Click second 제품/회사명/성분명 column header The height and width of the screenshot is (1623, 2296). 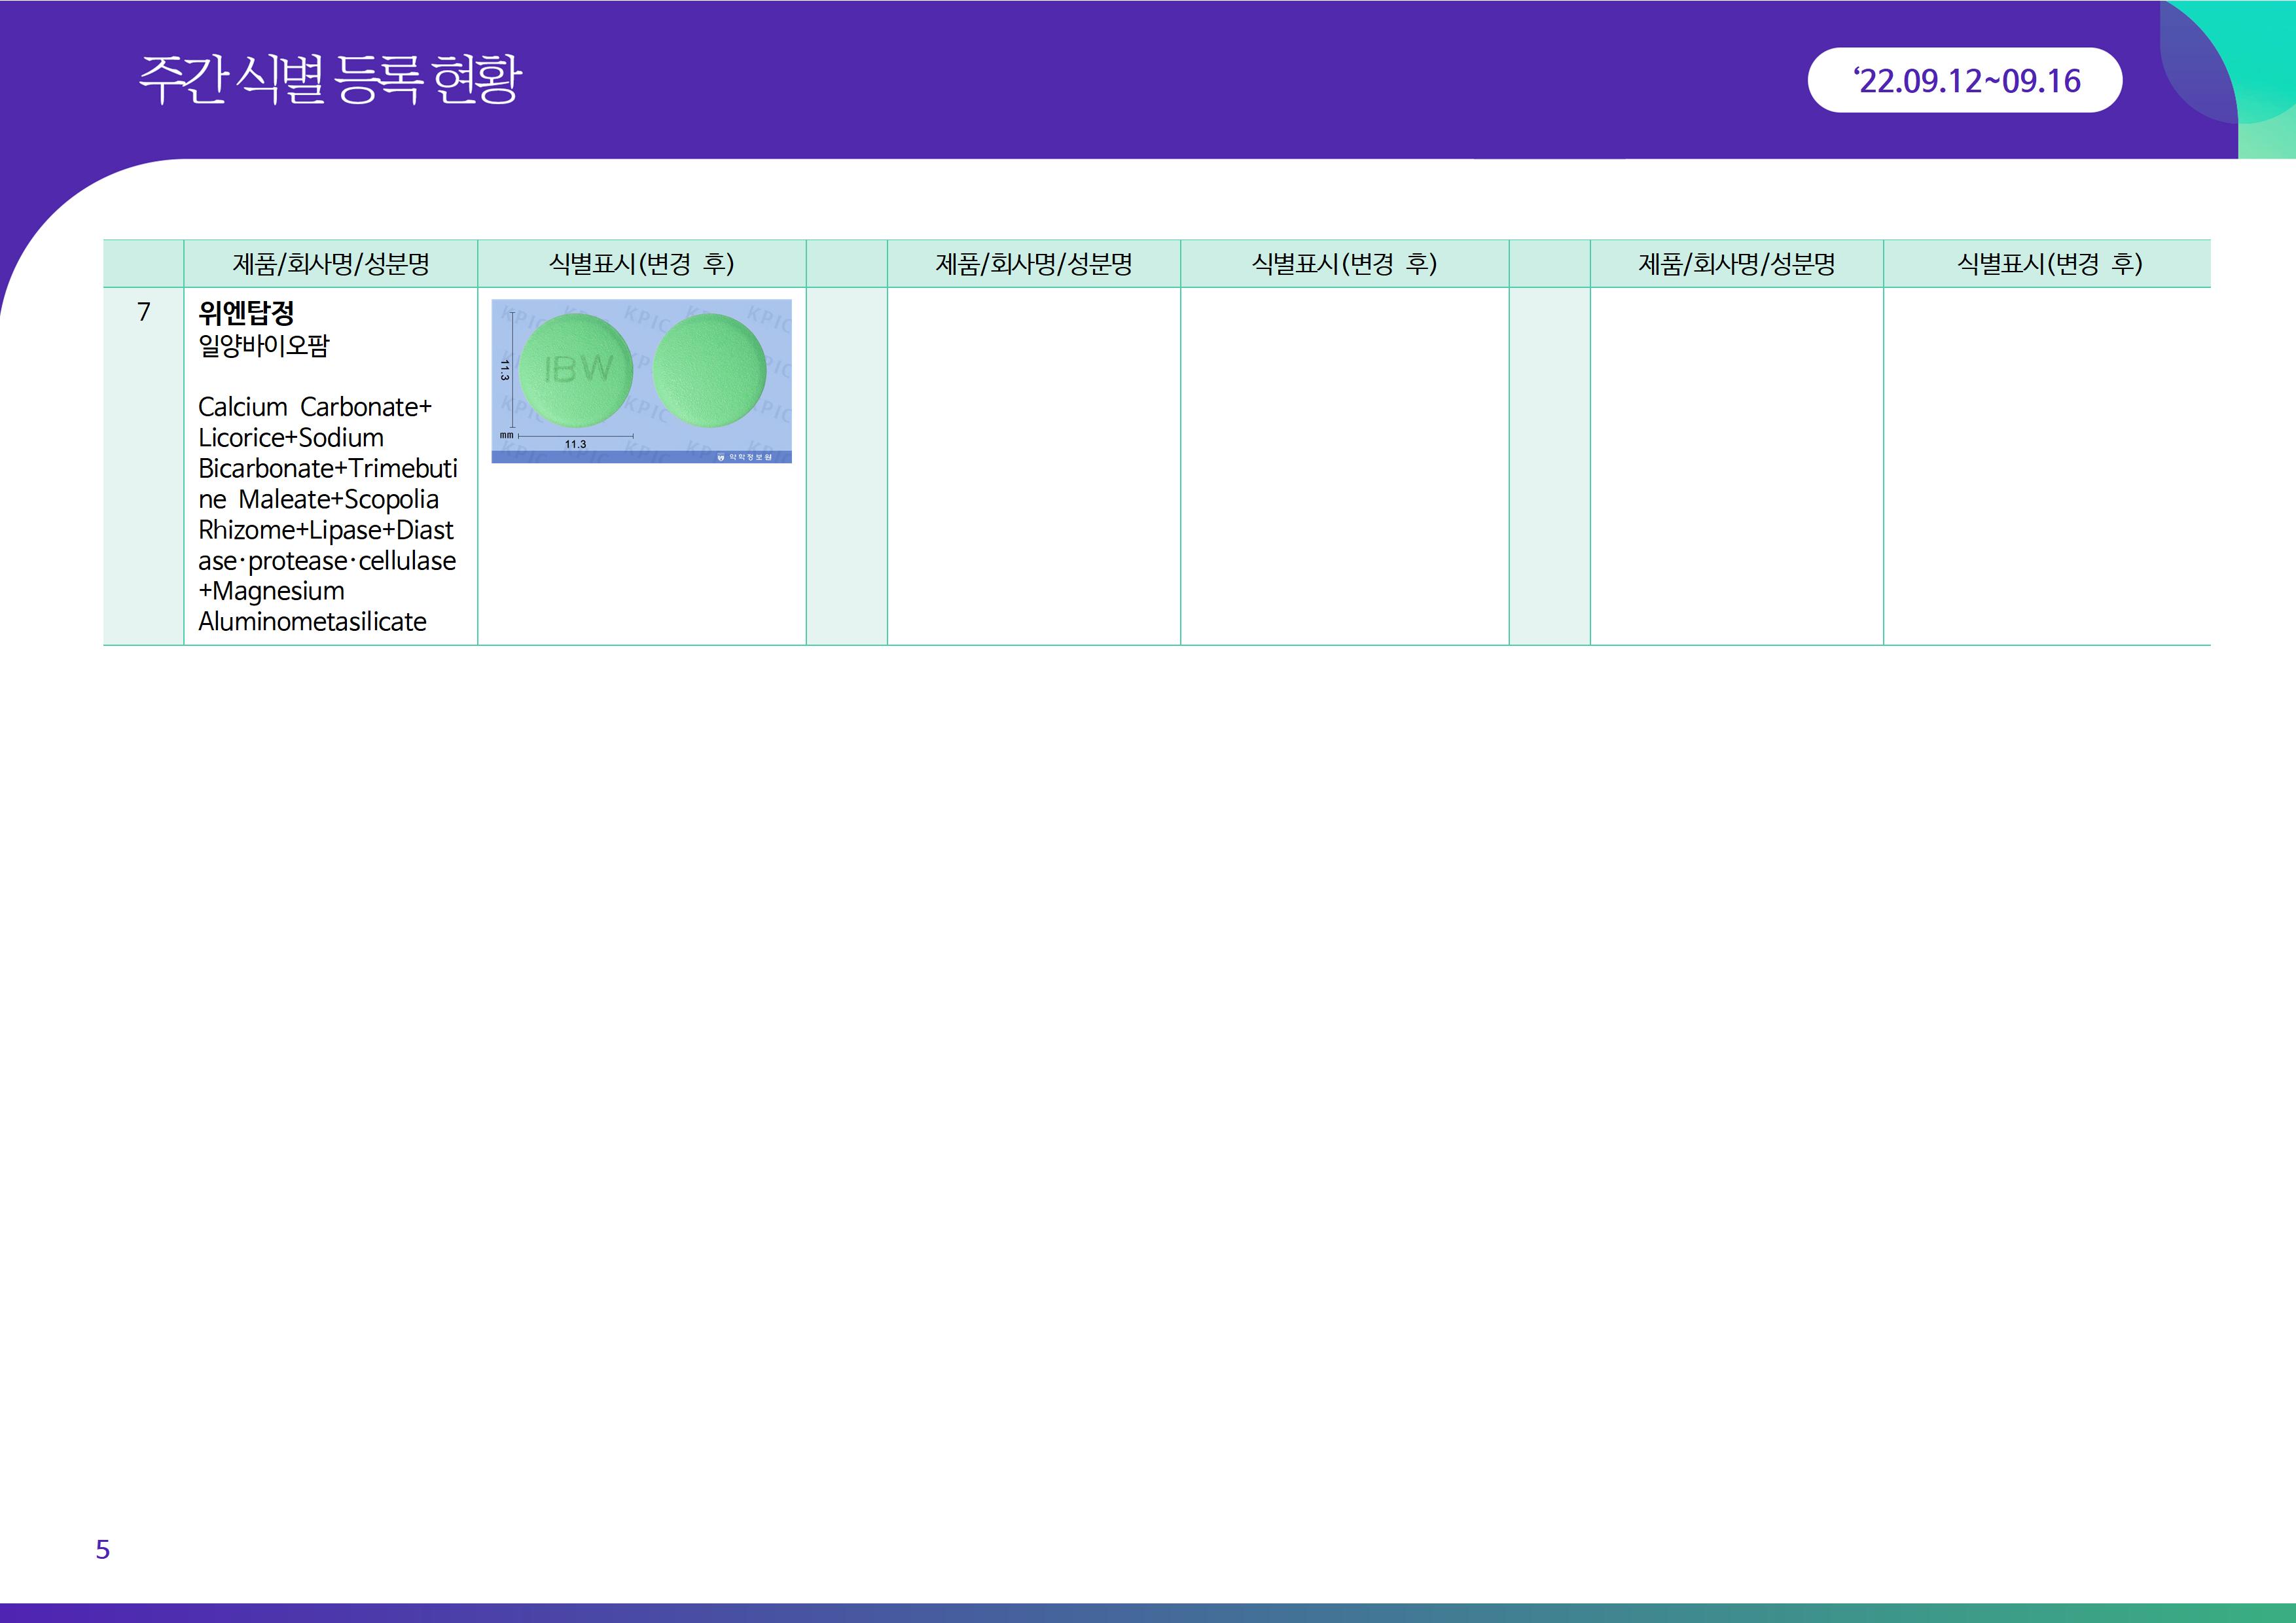(1033, 264)
